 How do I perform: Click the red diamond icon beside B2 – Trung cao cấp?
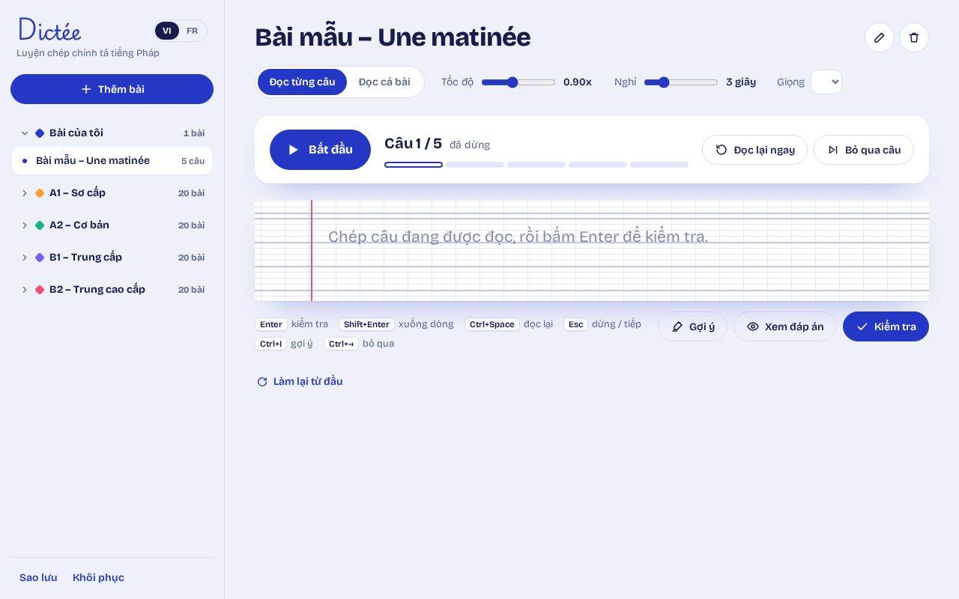coord(40,290)
